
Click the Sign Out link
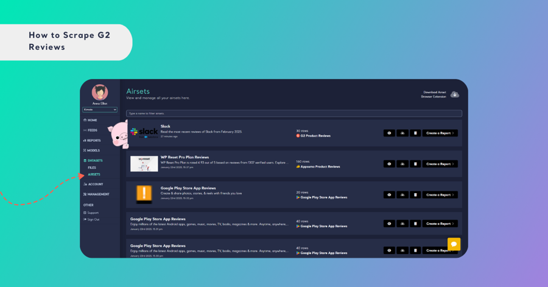[91, 219]
